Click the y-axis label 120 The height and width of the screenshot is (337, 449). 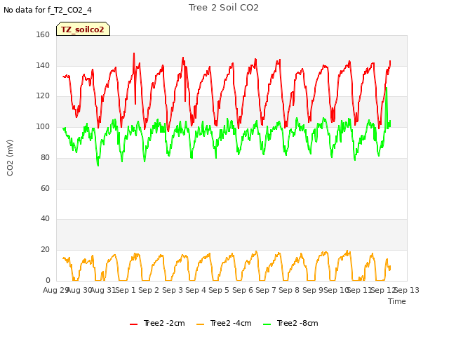tap(43, 96)
